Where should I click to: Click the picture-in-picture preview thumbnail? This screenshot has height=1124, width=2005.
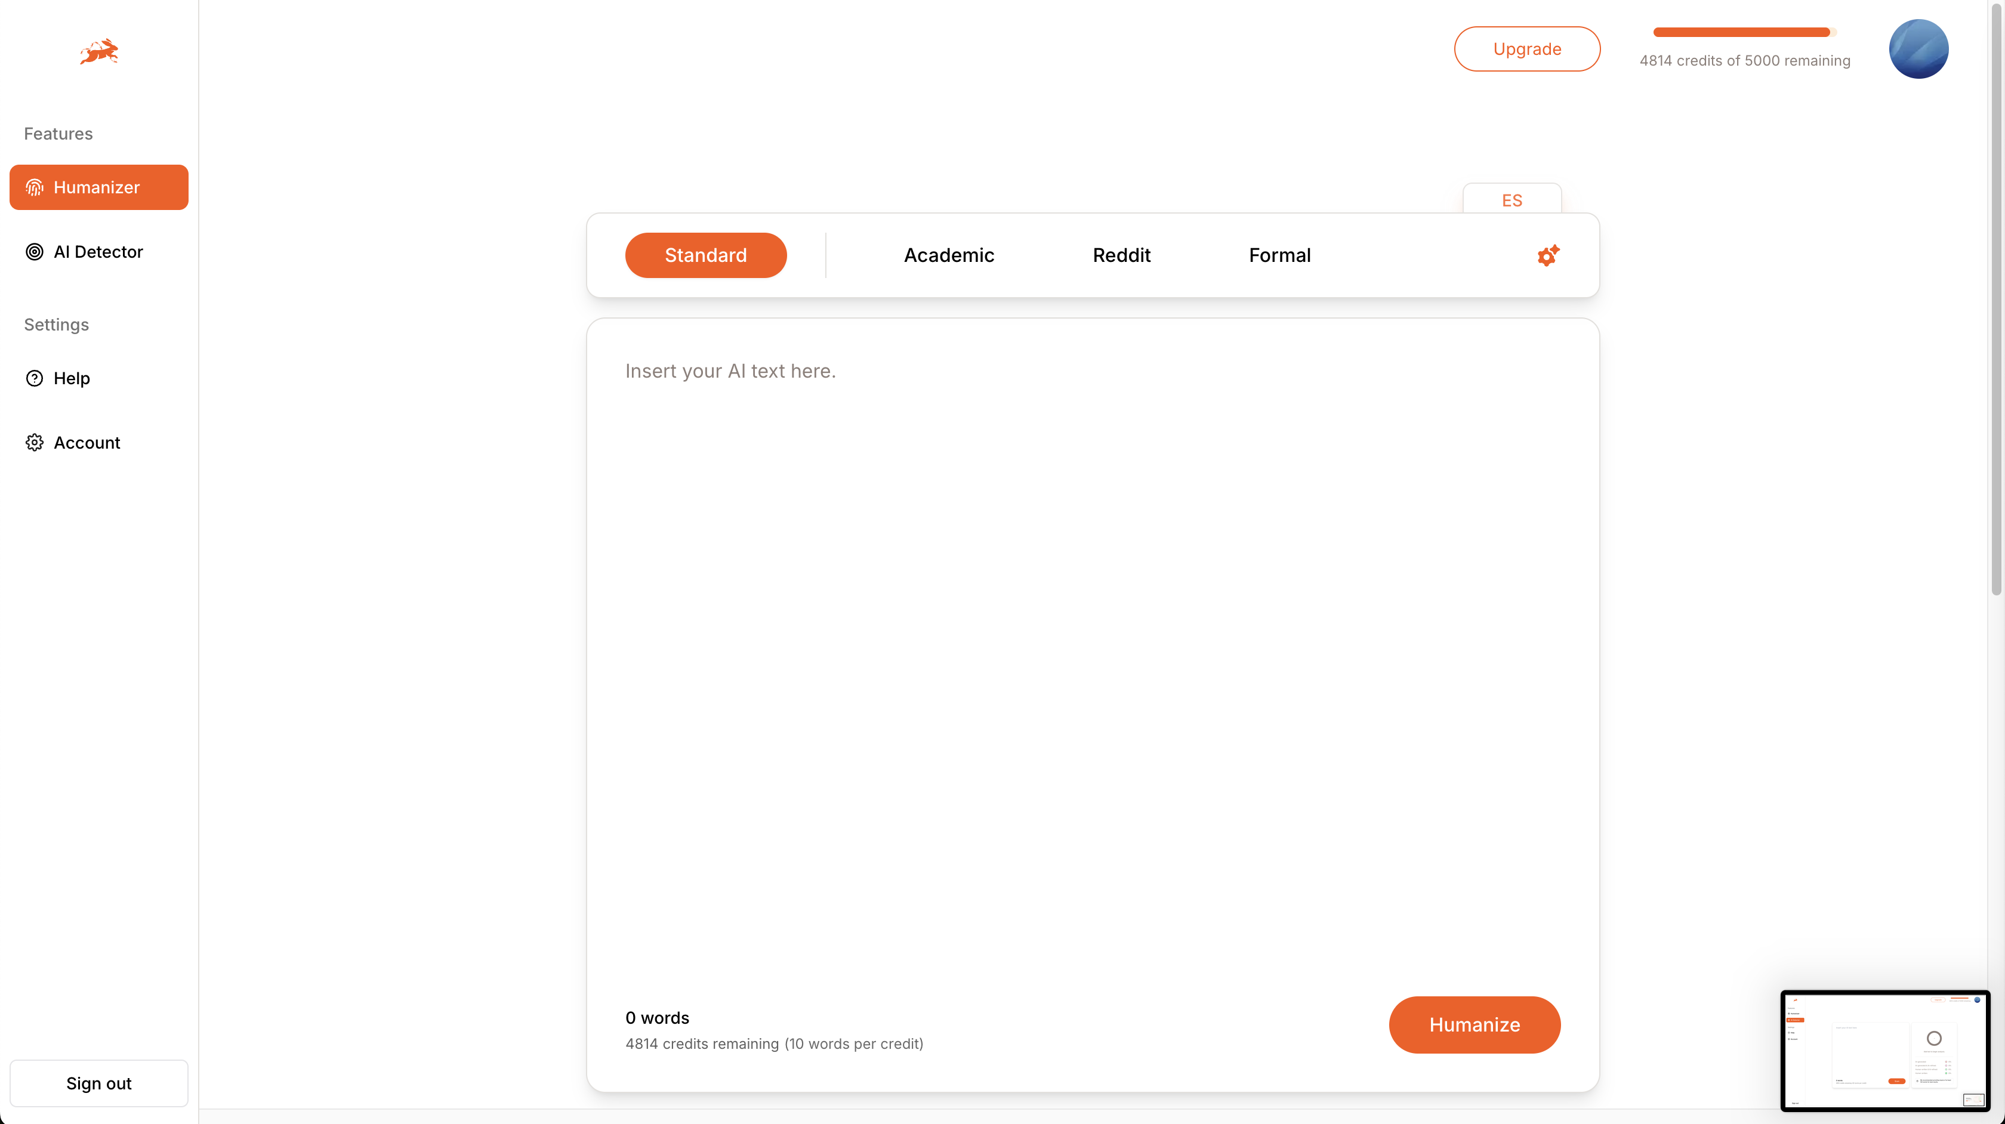[x=1884, y=1050]
